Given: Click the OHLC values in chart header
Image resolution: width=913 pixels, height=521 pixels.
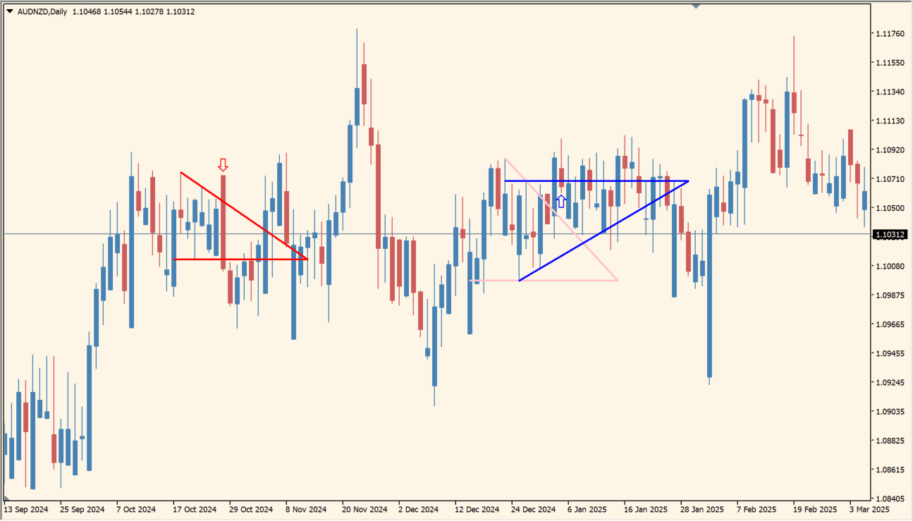Looking at the screenshot, I should 133,12.
